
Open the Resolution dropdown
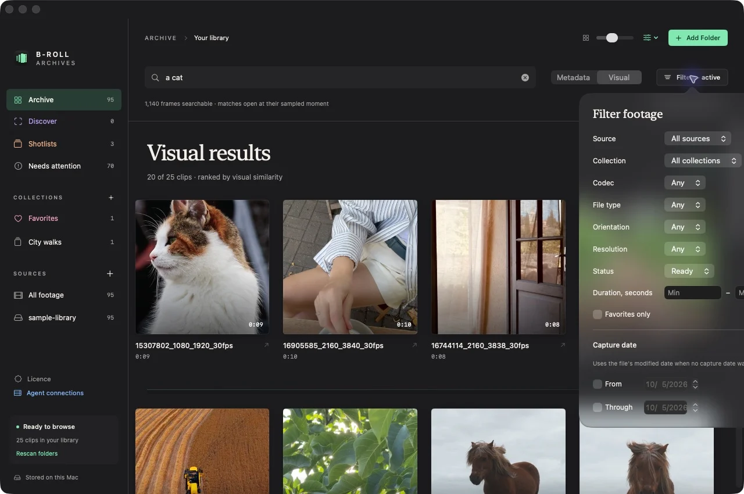(x=685, y=249)
